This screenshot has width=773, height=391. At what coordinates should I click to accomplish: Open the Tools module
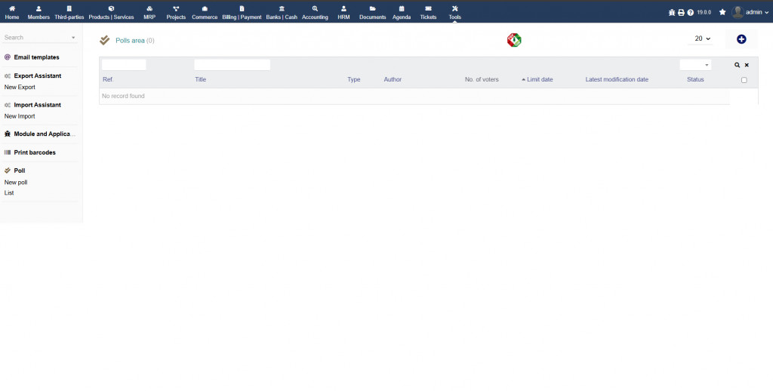coord(454,12)
